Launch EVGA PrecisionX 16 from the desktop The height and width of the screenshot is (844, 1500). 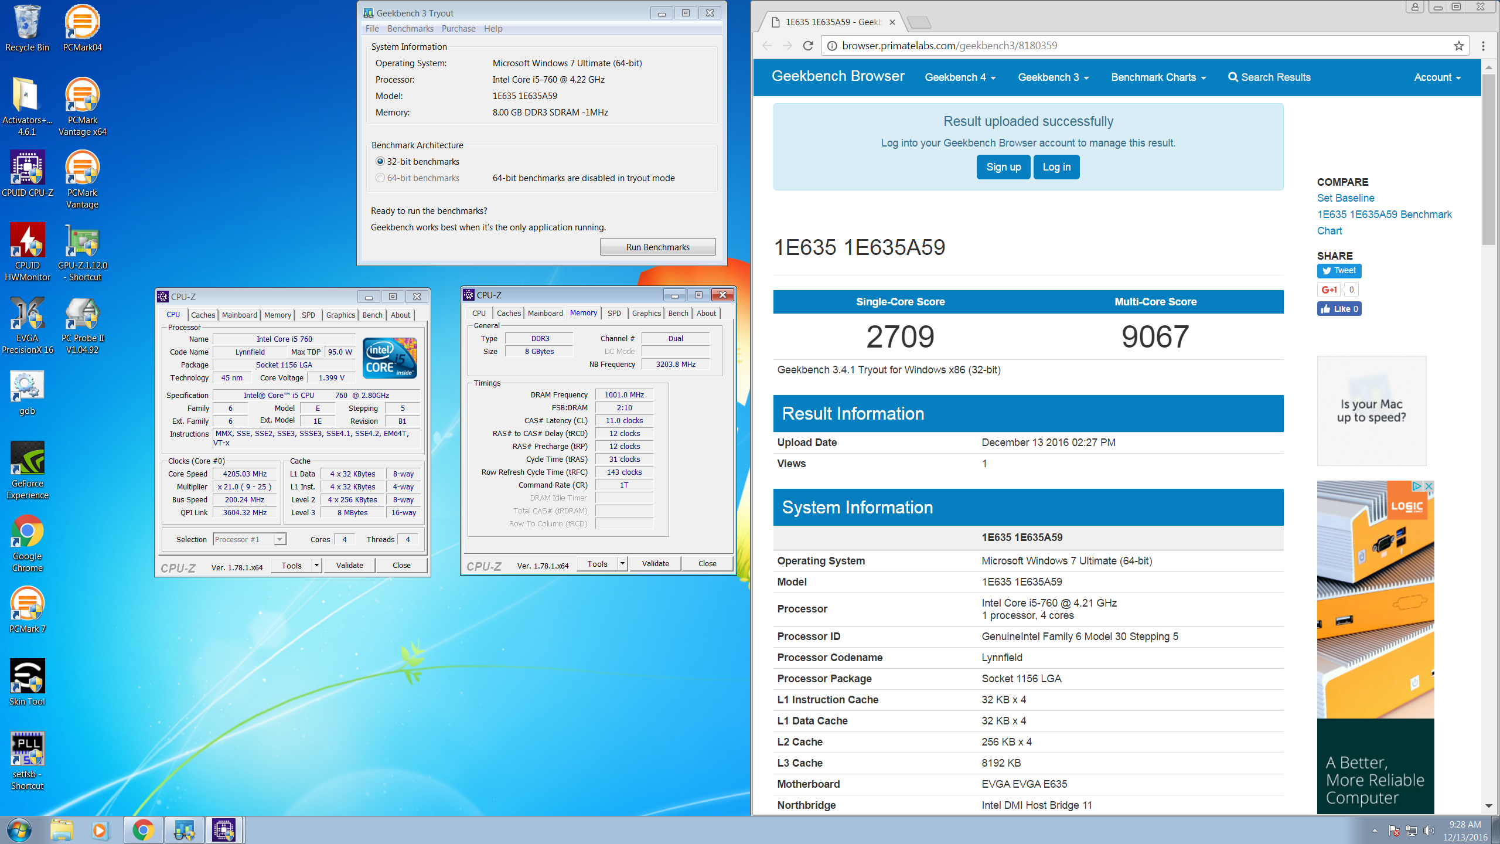[27, 325]
